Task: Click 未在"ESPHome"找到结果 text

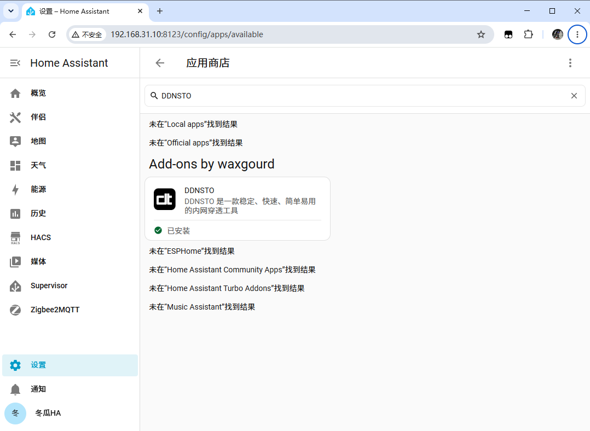Action: (x=192, y=251)
